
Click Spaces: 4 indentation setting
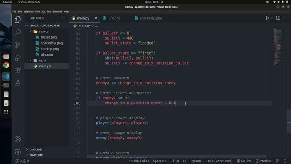point(160,161)
